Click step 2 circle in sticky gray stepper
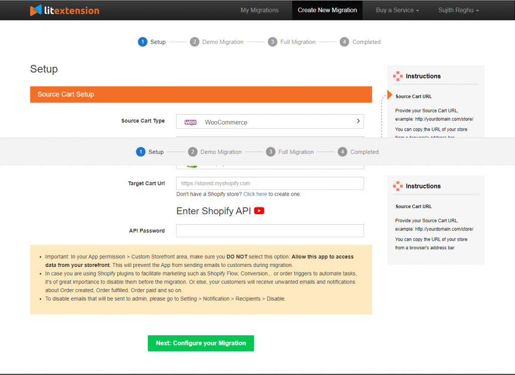The width and height of the screenshot is (515, 375). [193, 152]
